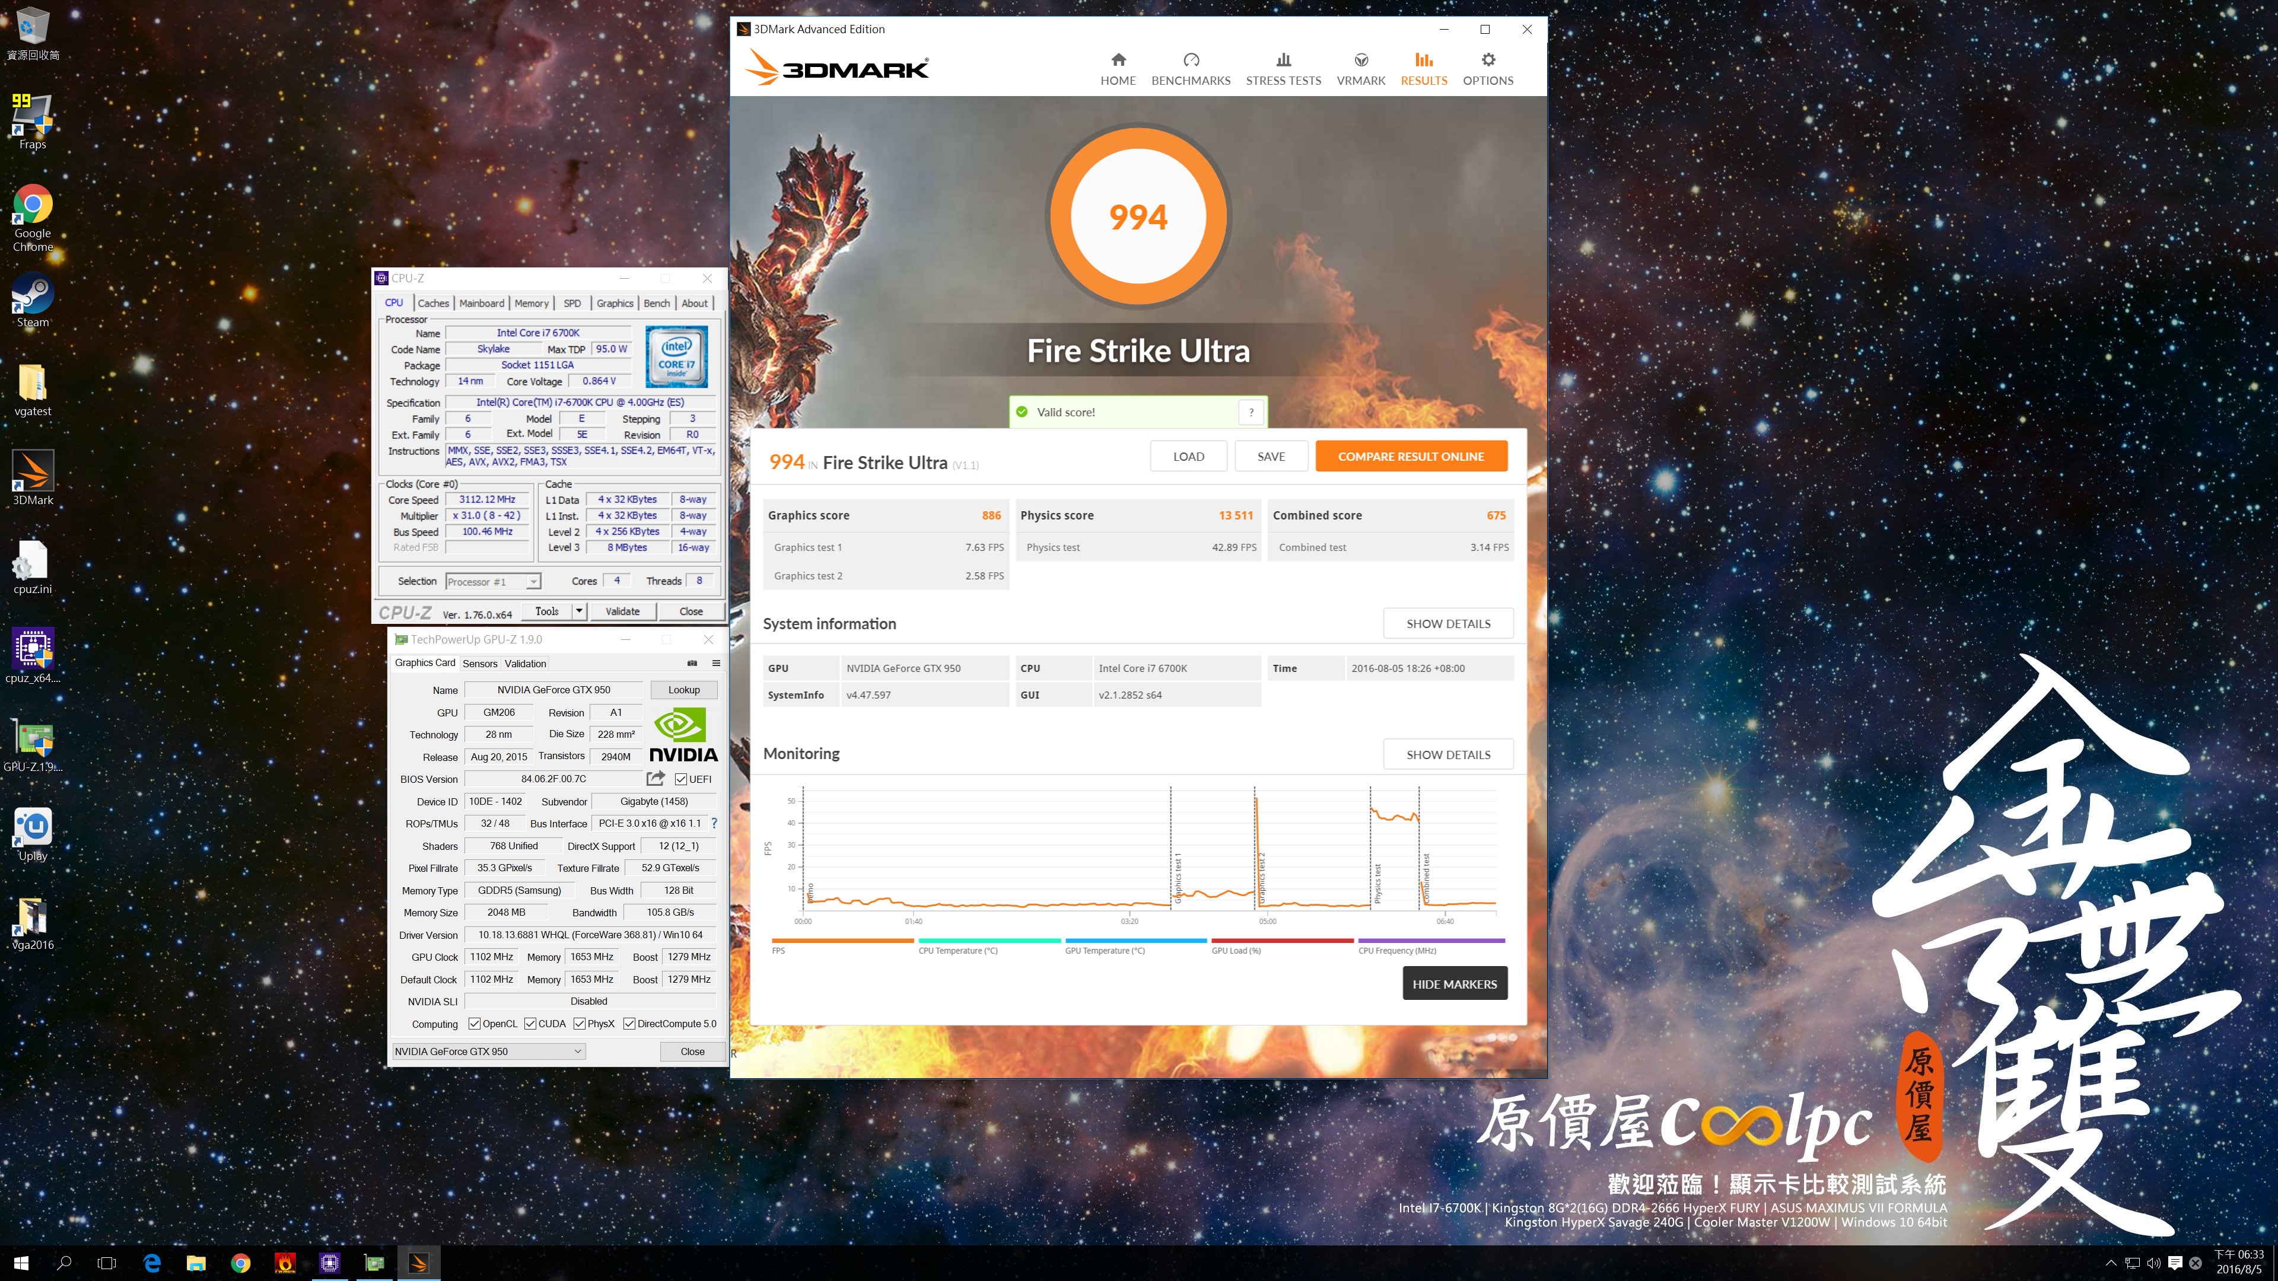2278x1281 pixels.
Task: Toggle the GPU Load red legend bar
Action: 1282,941
